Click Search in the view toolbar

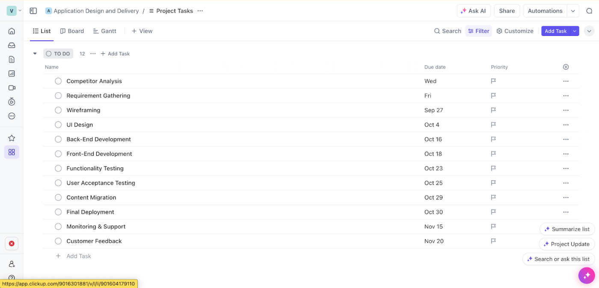(x=448, y=31)
